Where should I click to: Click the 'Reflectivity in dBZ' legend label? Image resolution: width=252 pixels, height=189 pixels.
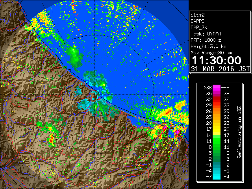tap(239, 132)
